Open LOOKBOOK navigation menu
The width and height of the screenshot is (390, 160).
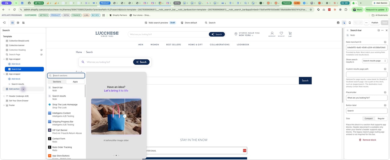click(243, 45)
